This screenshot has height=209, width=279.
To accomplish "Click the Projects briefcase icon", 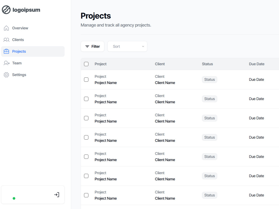I will pos(6,51).
